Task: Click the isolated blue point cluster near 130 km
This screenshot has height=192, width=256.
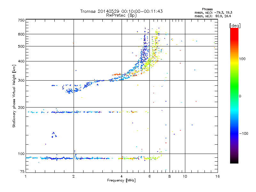Action: coord(54,135)
